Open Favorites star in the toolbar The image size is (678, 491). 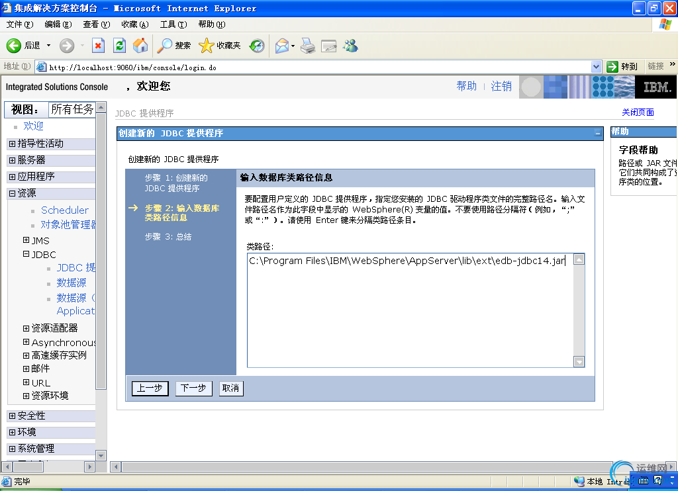[207, 46]
